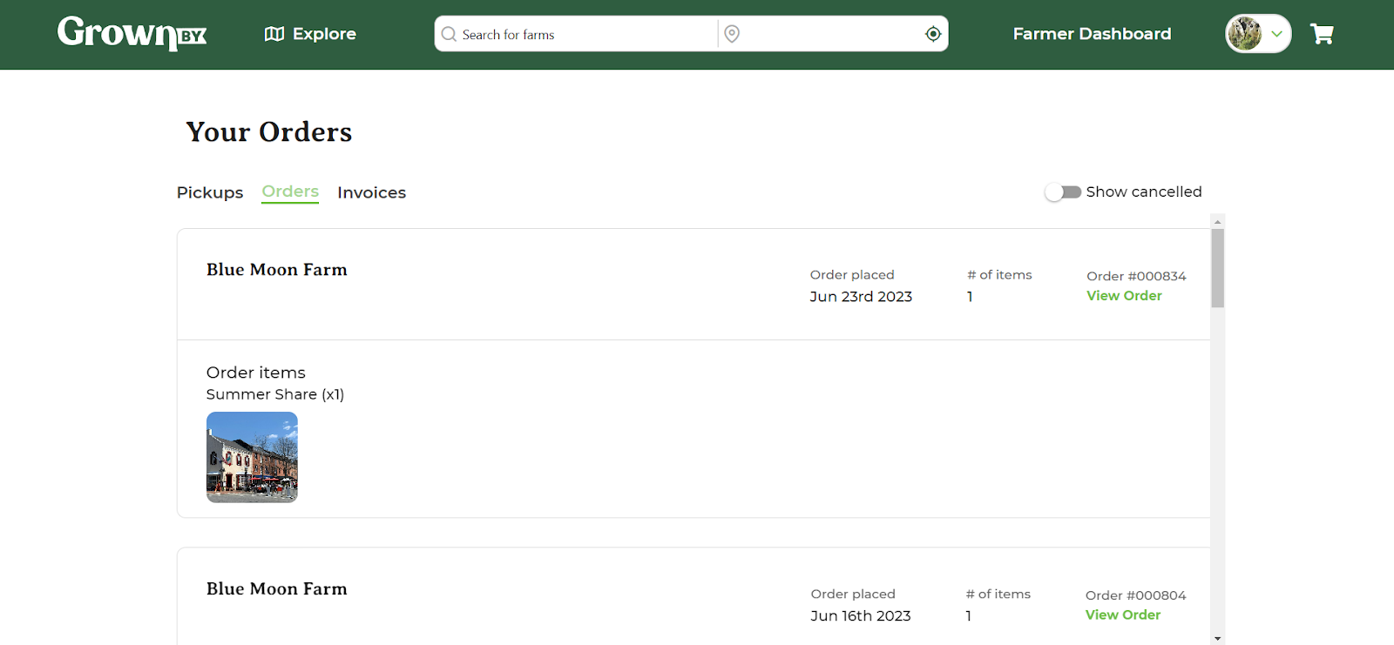Click the scrollbar up arrow

[1218, 222]
